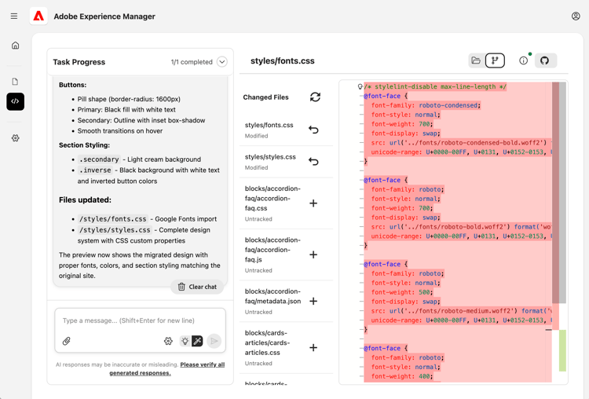Click the Changed Files heading
The image size is (589, 399).
pos(265,97)
